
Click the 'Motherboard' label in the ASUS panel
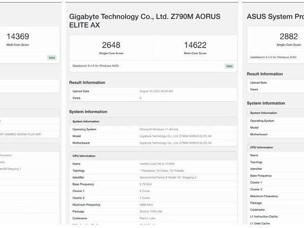point(259,134)
